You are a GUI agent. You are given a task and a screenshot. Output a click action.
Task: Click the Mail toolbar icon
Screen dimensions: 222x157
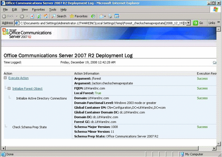102,16
